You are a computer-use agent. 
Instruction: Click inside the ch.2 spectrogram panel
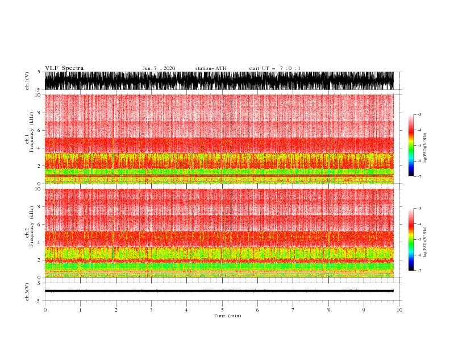(219, 233)
